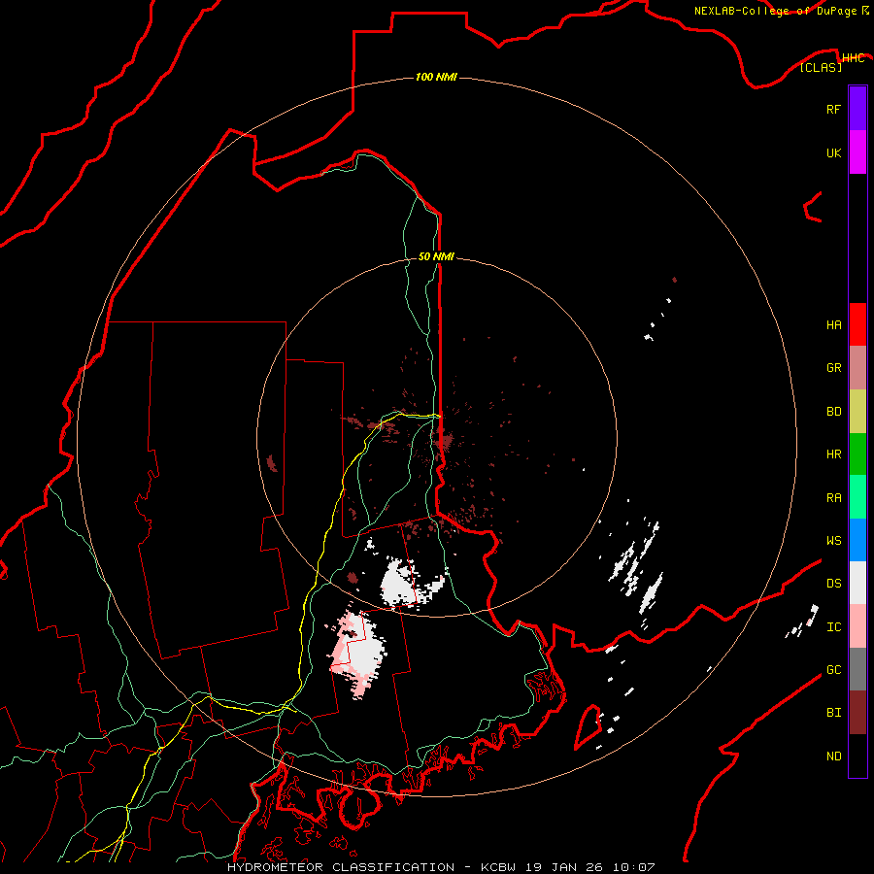Click the RA legend label
The width and height of the screenshot is (874, 874).
pos(833,498)
